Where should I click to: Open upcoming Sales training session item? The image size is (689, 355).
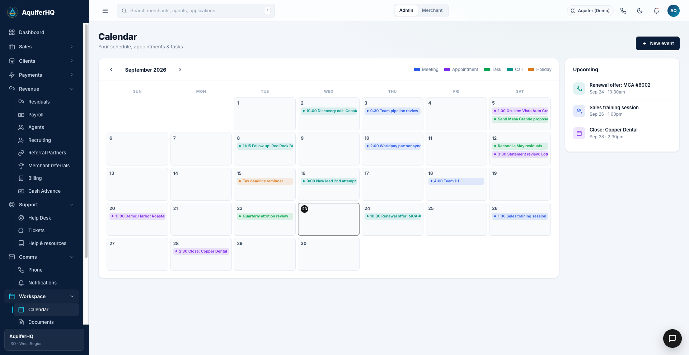(622, 111)
